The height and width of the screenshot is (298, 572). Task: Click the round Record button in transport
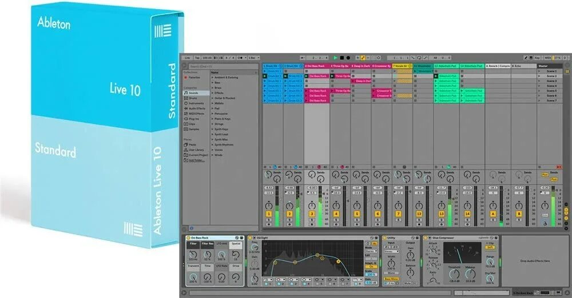(348, 58)
